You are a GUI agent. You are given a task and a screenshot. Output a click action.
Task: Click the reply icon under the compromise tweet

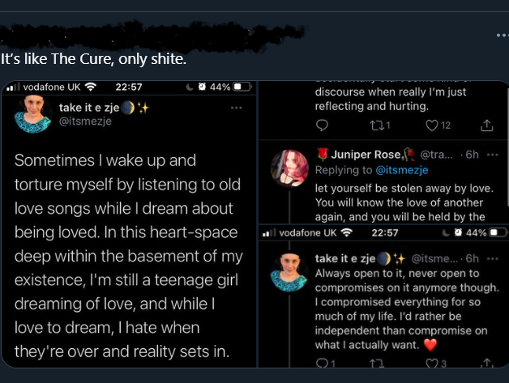322,364
